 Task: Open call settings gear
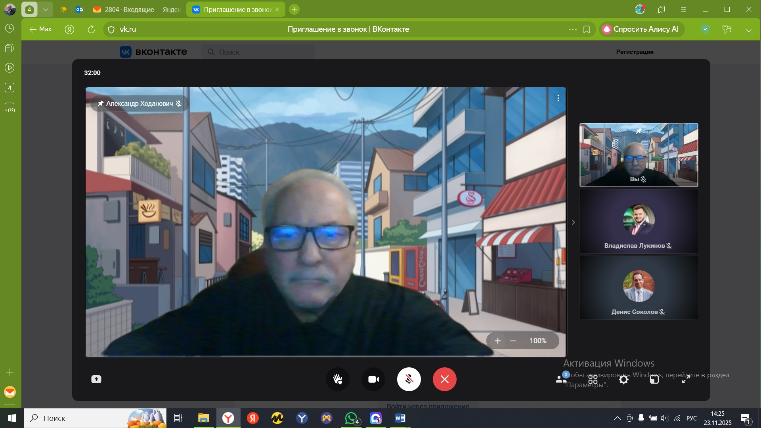point(623,380)
